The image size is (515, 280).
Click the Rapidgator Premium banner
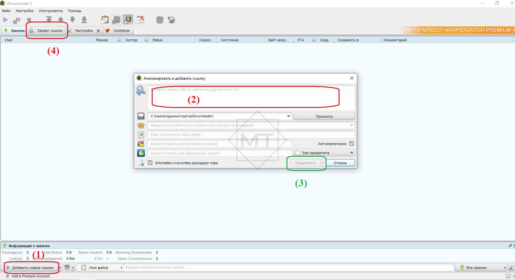click(457, 30)
